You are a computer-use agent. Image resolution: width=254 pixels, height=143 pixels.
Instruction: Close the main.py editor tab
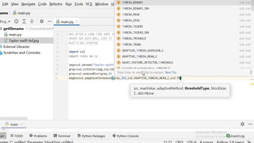click(x=77, y=21)
